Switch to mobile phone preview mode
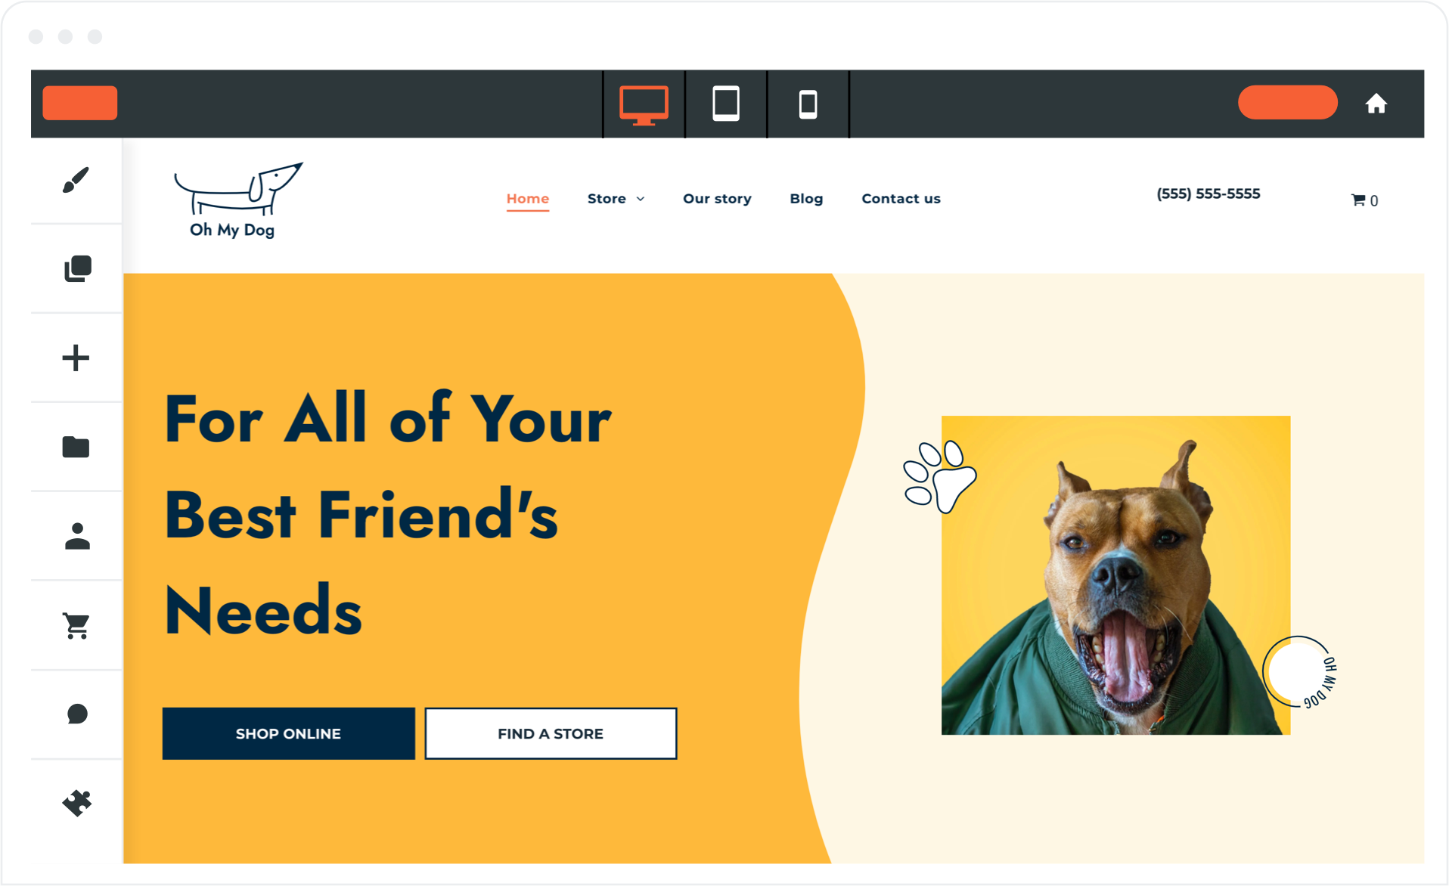Screen dimensions: 1449x886 pos(808,104)
